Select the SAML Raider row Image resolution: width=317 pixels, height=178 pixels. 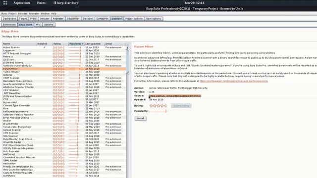pyautogui.click(x=64, y=161)
